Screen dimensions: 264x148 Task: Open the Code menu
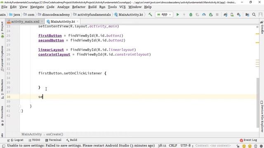[x=50, y=7]
